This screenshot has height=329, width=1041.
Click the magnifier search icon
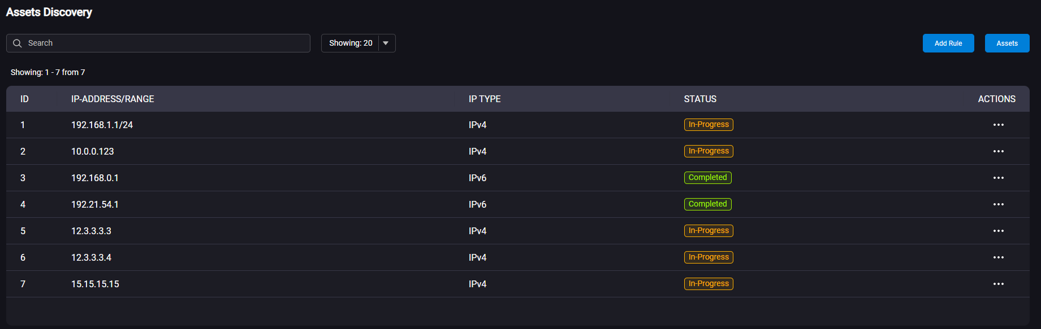point(17,43)
